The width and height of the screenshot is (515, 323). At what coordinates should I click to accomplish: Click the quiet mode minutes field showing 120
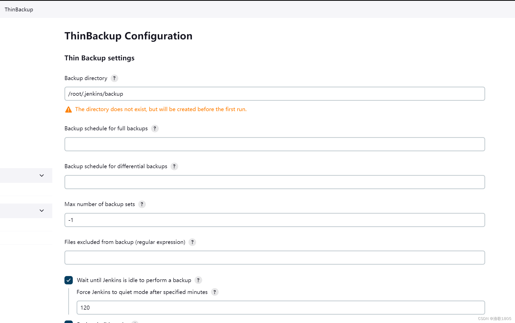coord(280,308)
